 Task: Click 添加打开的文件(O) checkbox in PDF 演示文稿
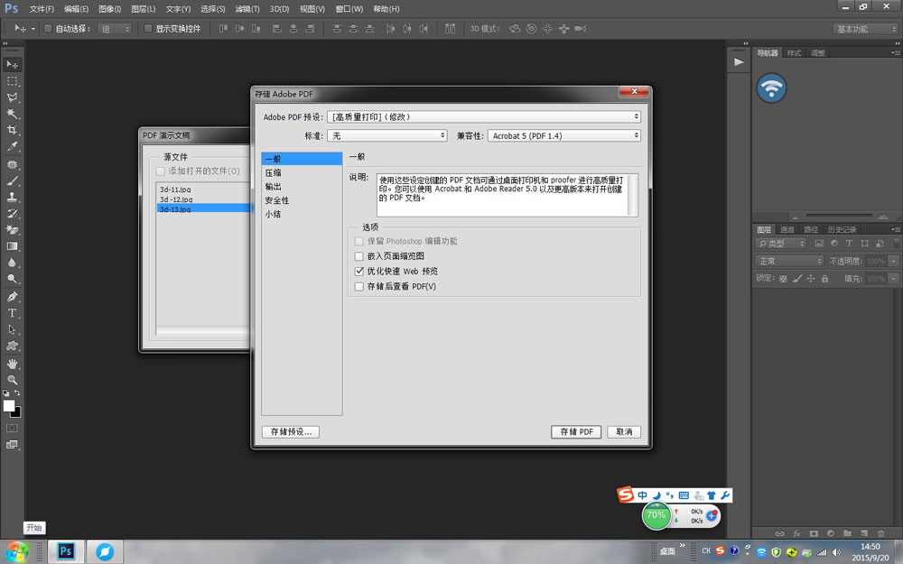pos(160,171)
